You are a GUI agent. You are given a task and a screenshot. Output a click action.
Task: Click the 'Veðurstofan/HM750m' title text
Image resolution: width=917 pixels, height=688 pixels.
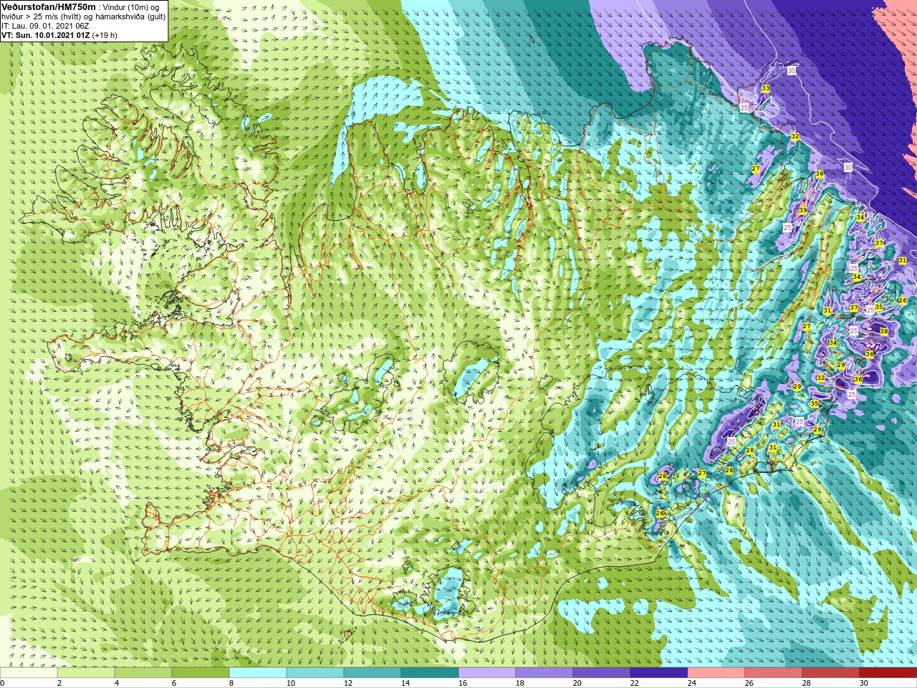click(49, 6)
